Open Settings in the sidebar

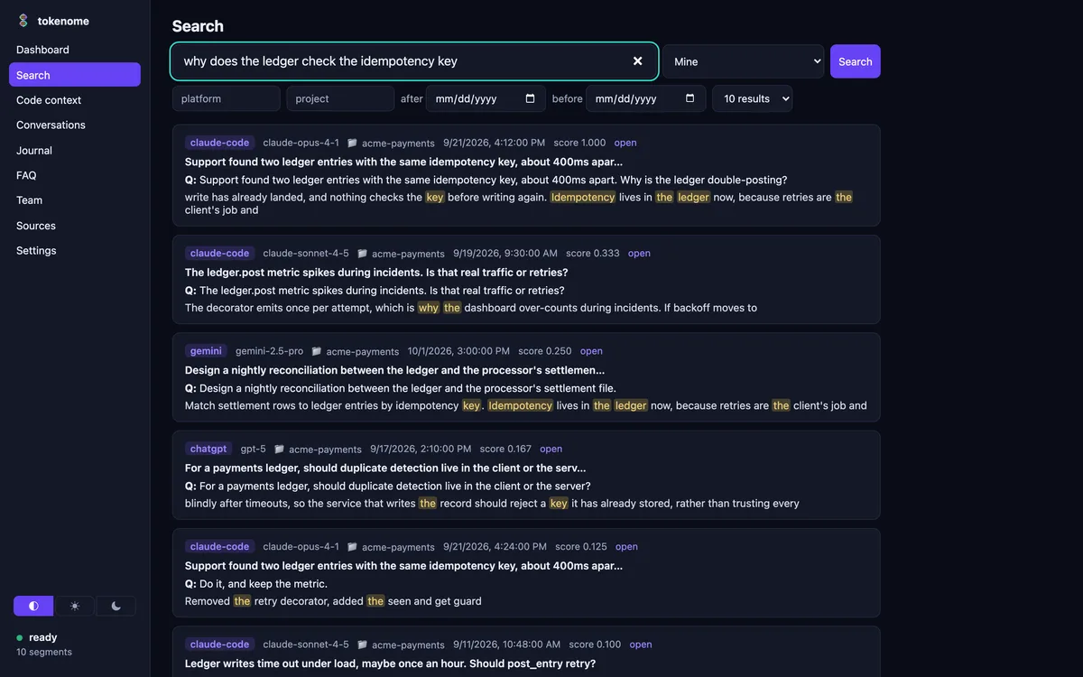pos(75,250)
